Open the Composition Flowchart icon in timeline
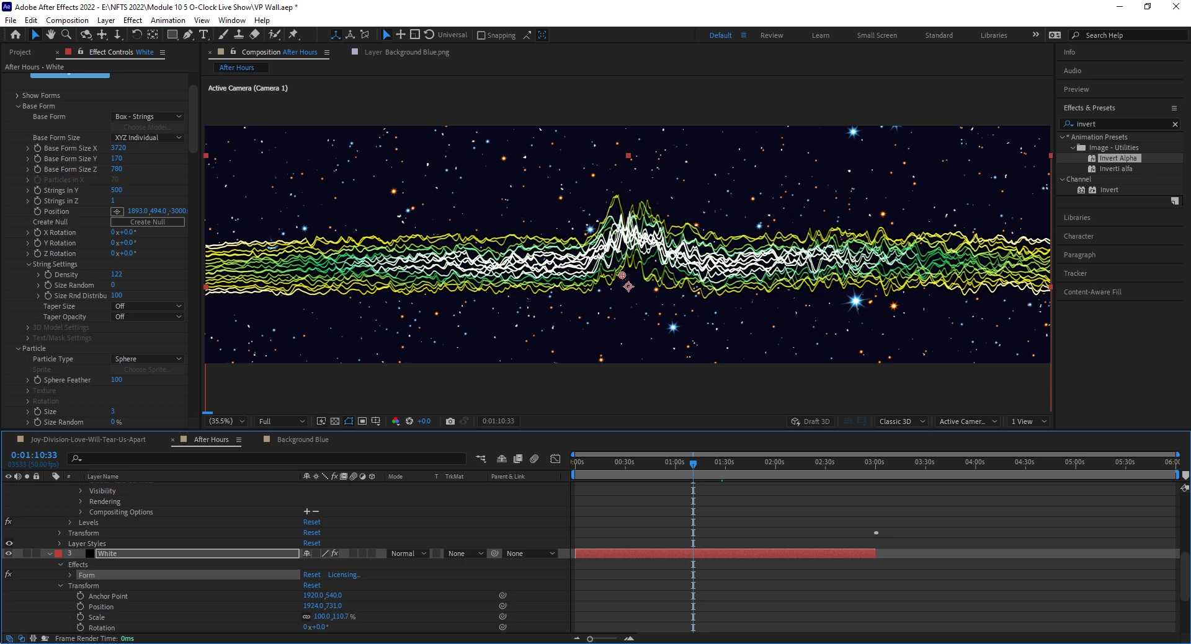Viewport: 1191px width, 644px height. click(x=481, y=459)
